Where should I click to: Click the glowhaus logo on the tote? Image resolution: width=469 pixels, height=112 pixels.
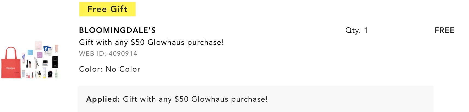click(x=10, y=68)
